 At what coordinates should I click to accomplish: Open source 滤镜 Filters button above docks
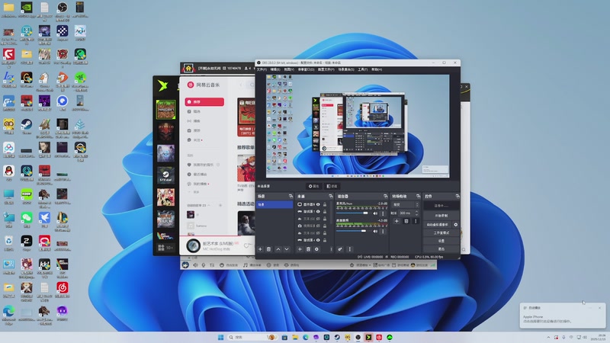click(x=332, y=186)
